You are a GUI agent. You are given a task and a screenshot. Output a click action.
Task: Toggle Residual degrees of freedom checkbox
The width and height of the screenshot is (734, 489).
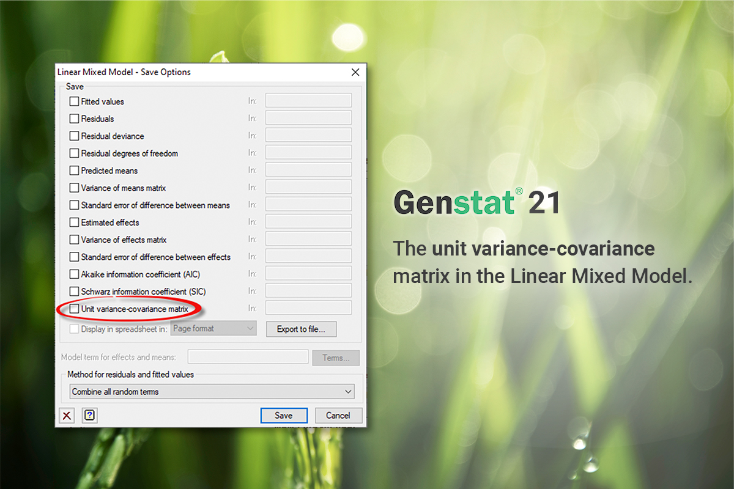point(74,153)
